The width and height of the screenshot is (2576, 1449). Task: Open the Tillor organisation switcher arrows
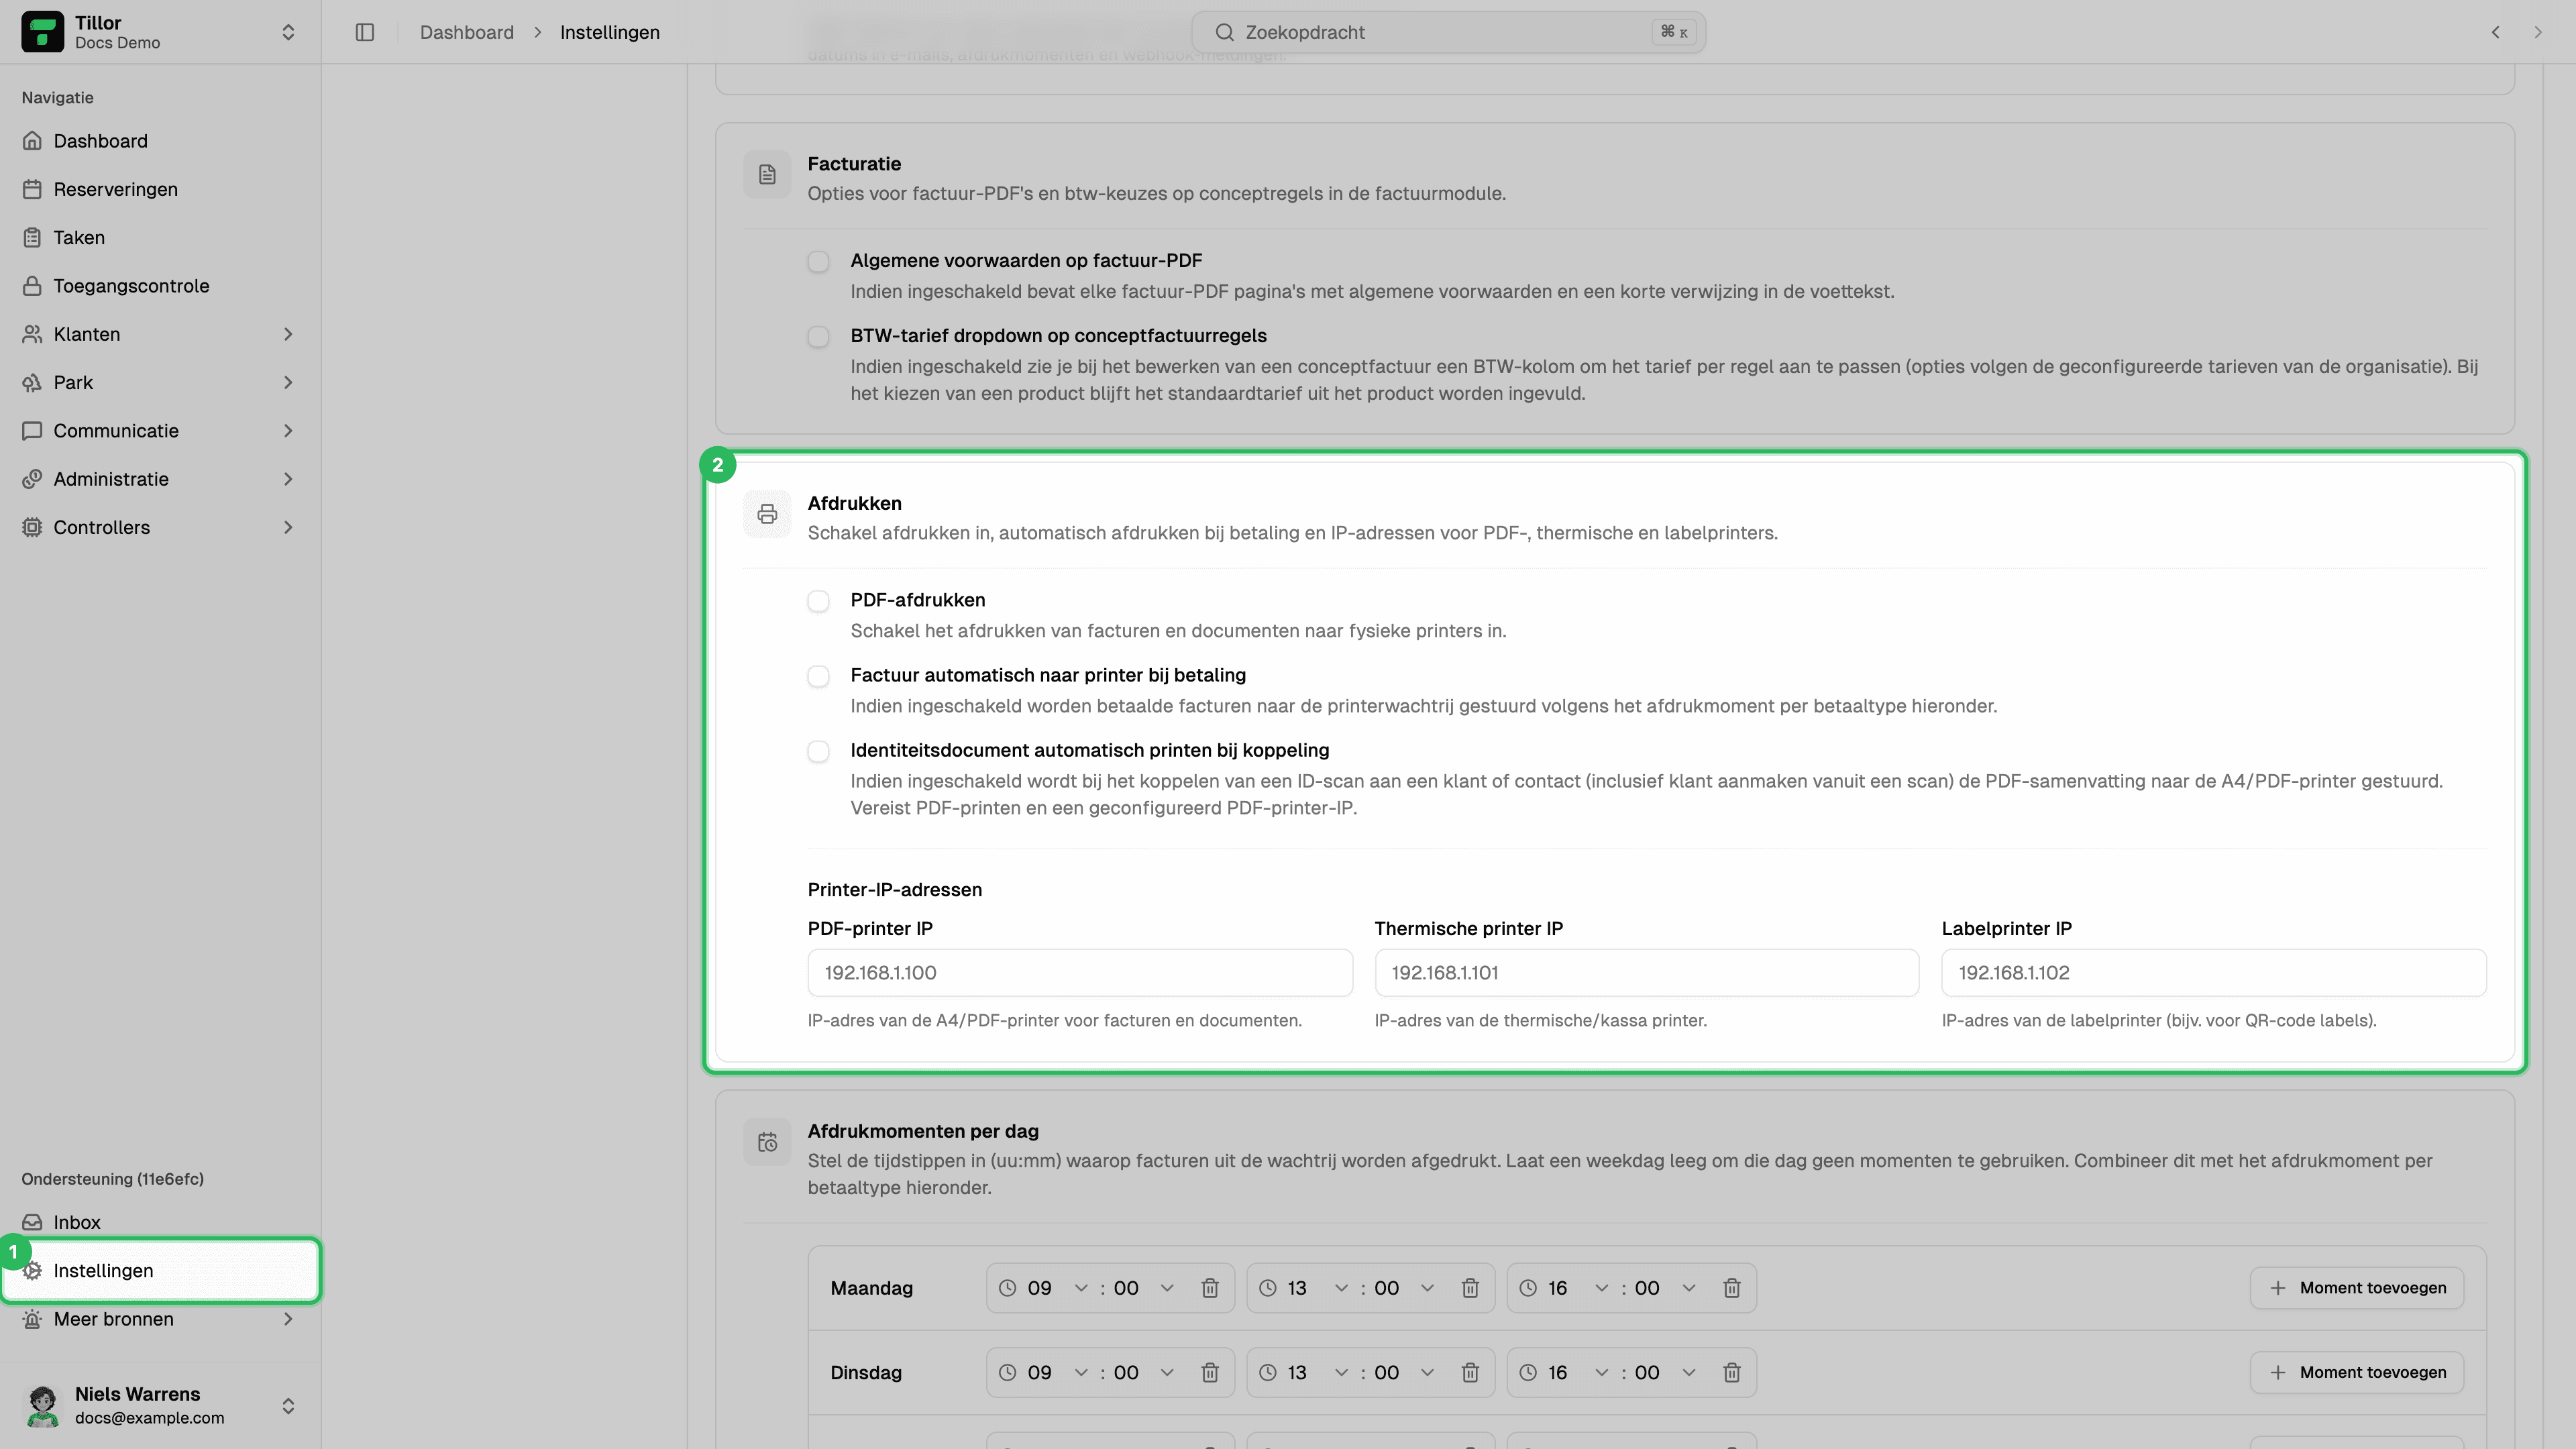pyautogui.click(x=288, y=32)
